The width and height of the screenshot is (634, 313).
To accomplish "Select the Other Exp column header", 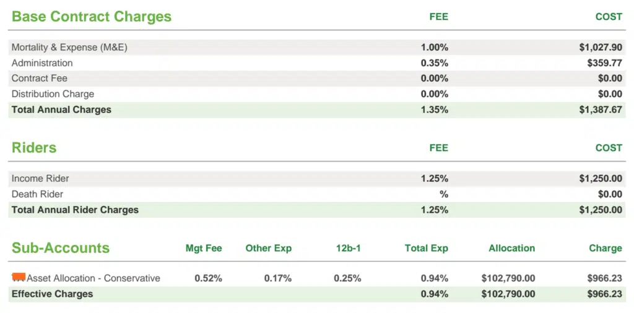I will click(x=269, y=248).
